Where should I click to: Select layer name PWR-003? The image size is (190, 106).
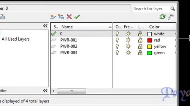(69, 52)
